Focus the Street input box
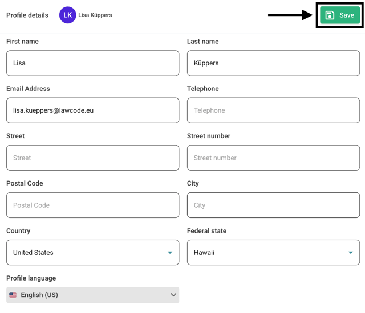Viewport: 365px width, 313px height. pyautogui.click(x=92, y=158)
